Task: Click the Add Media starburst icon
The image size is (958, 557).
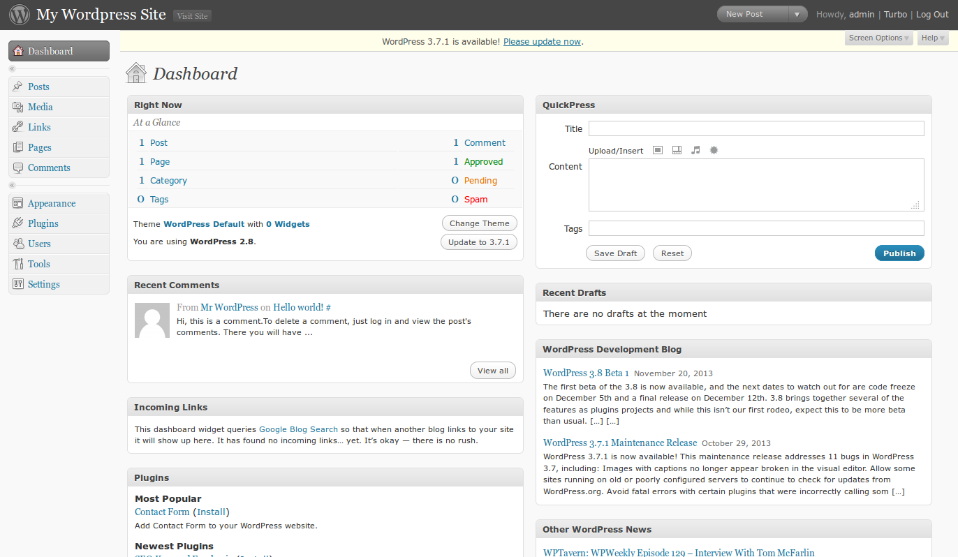Action: (714, 150)
